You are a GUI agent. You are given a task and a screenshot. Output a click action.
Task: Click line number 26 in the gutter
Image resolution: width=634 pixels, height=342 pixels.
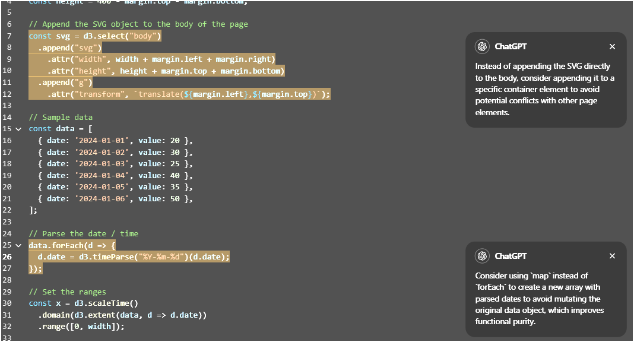(7, 257)
